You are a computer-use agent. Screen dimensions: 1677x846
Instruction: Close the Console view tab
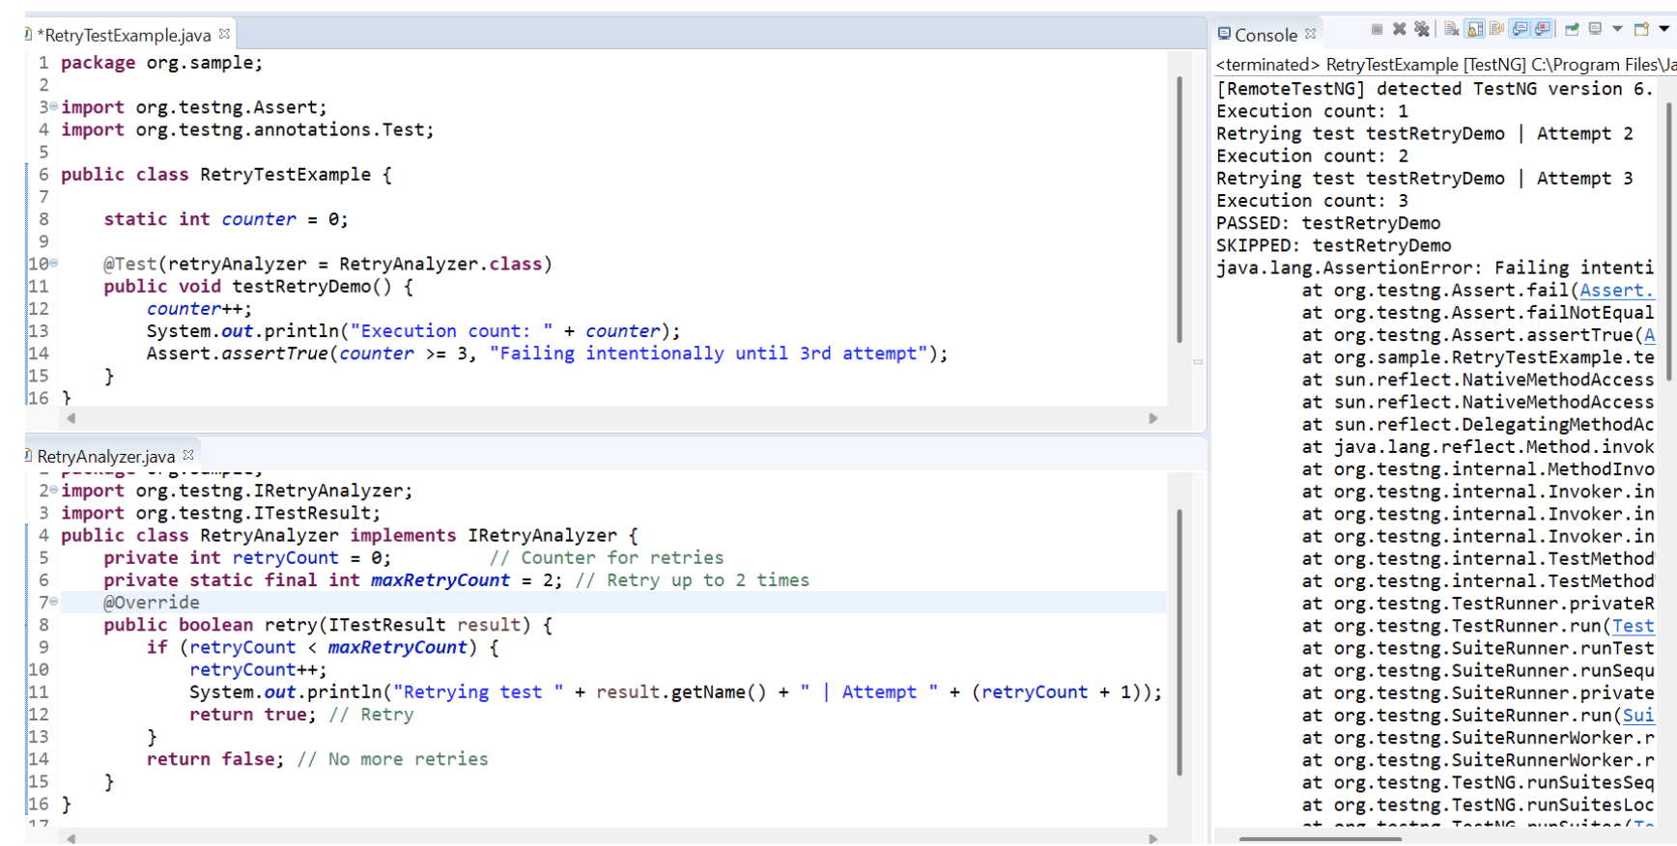(x=1311, y=34)
